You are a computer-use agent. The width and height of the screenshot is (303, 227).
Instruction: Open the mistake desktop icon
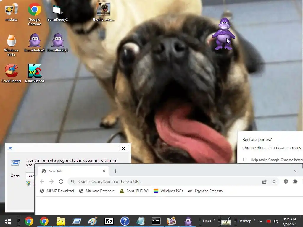(12, 12)
